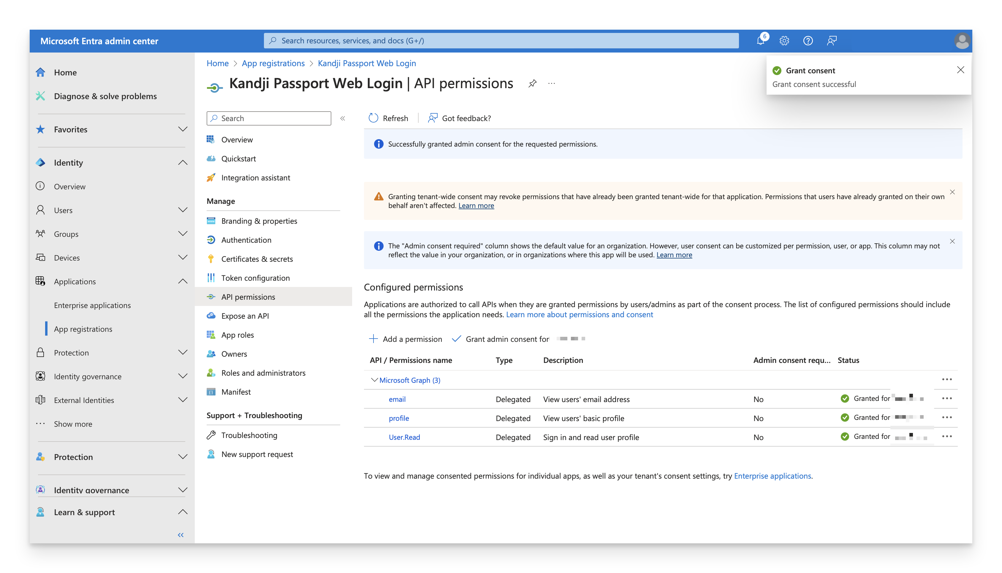
Task: Select Token configuration in Manage menu
Action: (255, 278)
